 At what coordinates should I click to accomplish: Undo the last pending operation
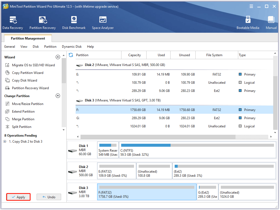[49, 197]
